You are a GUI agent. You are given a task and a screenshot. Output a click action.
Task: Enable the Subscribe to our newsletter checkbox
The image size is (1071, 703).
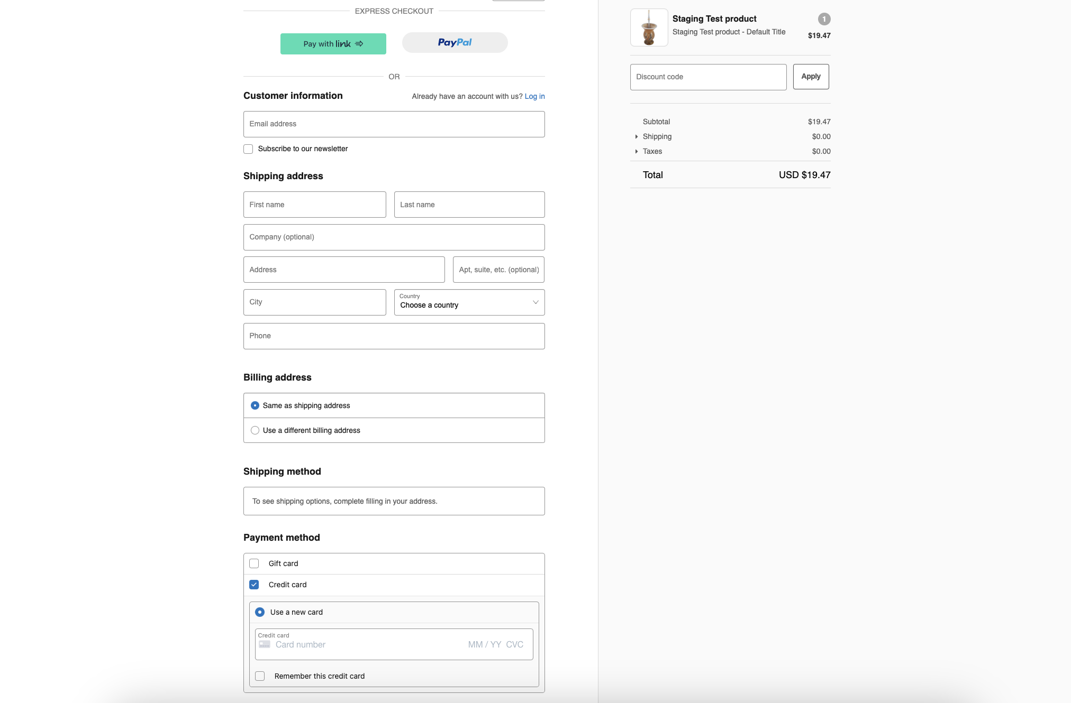coord(248,149)
